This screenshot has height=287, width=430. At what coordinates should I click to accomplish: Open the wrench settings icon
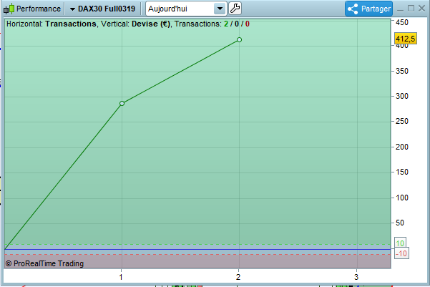click(235, 9)
